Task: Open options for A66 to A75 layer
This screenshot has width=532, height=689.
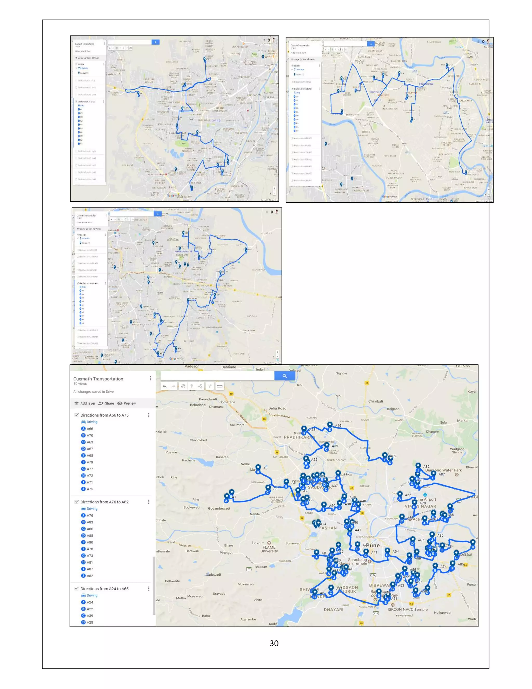Action: click(149, 415)
